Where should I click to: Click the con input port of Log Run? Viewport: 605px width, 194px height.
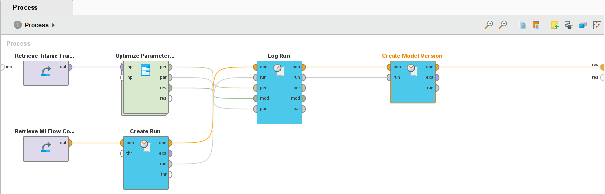click(256, 67)
